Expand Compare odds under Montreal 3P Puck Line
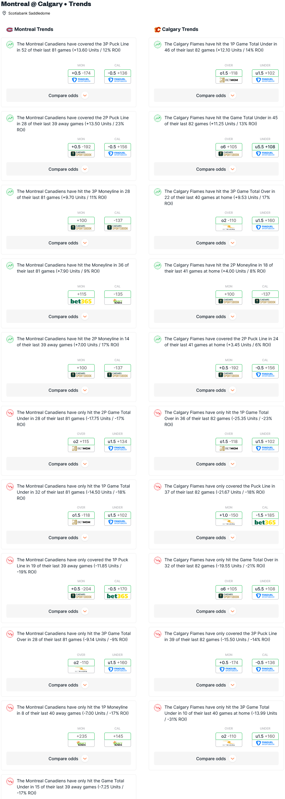The image size is (285, 799). [x=69, y=96]
